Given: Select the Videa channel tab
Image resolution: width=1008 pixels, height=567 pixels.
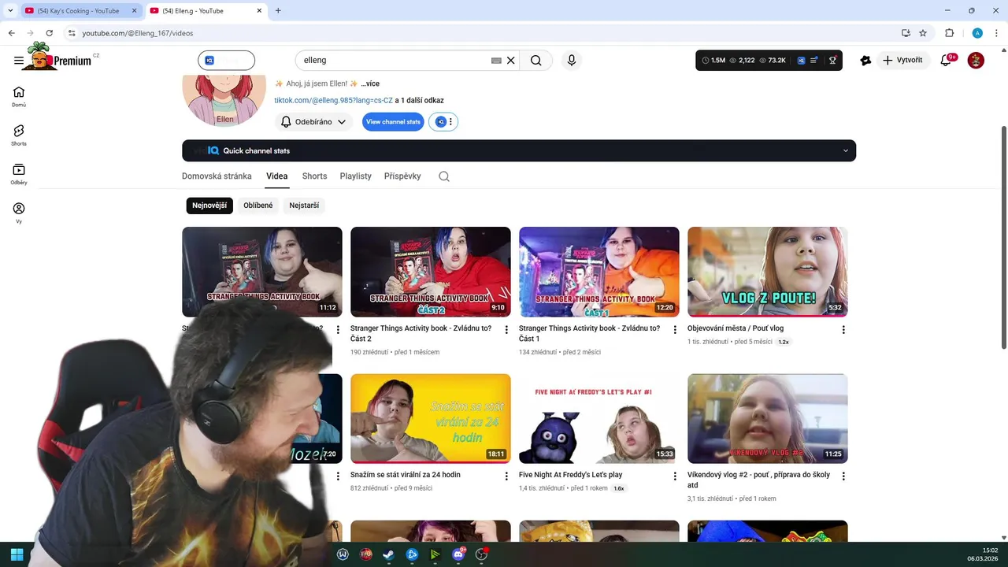Looking at the screenshot, I should [x=276, y=176].
